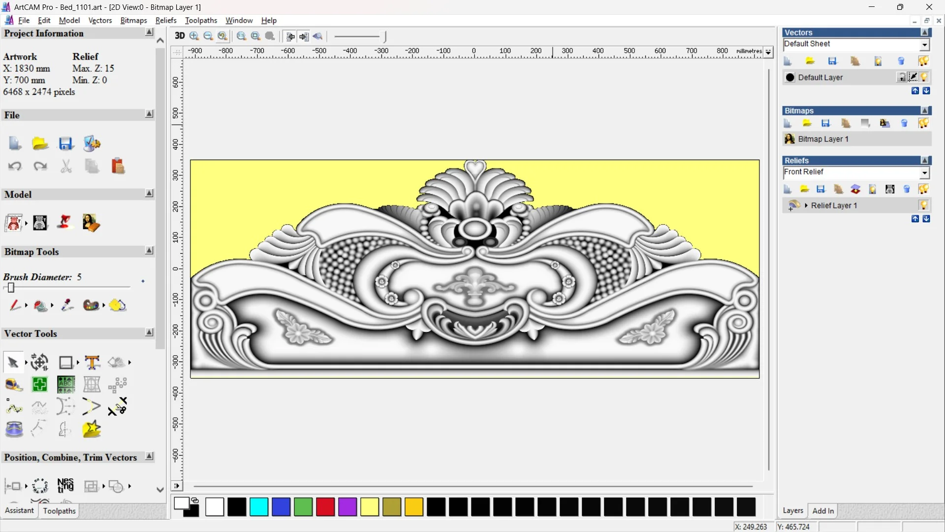Viewport: 945px width, 532px height.
Task: Open the Front Relief dropdown
Action: tap(924, 172)
